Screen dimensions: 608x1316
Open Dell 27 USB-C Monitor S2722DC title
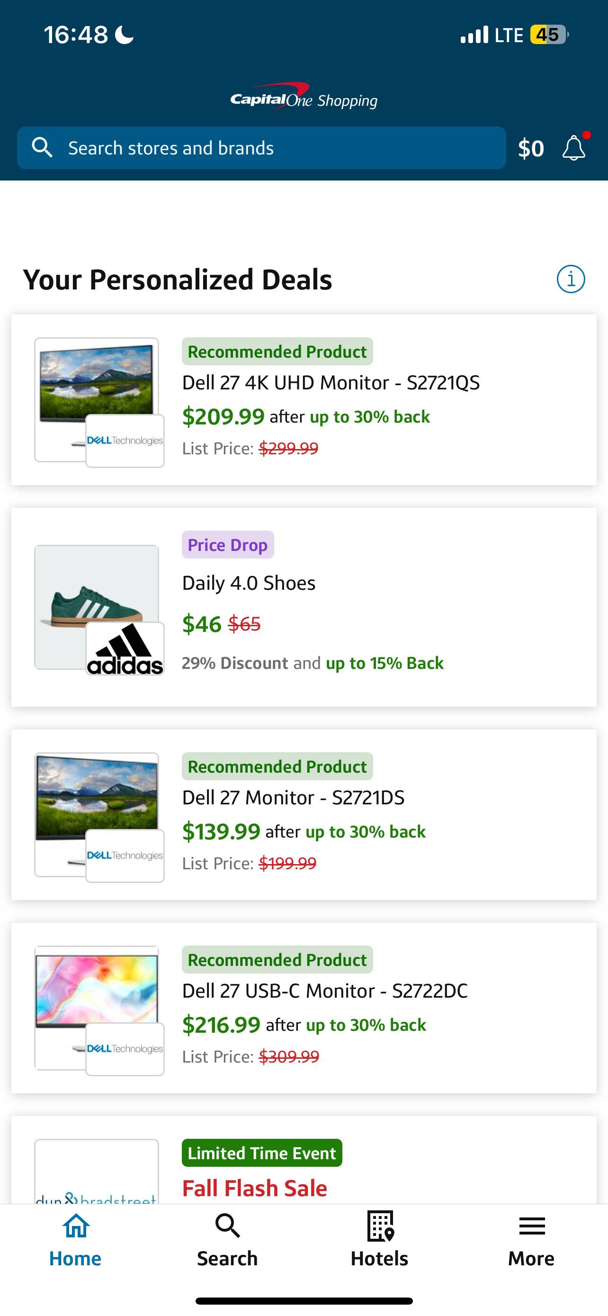click(x=325, y=991)
